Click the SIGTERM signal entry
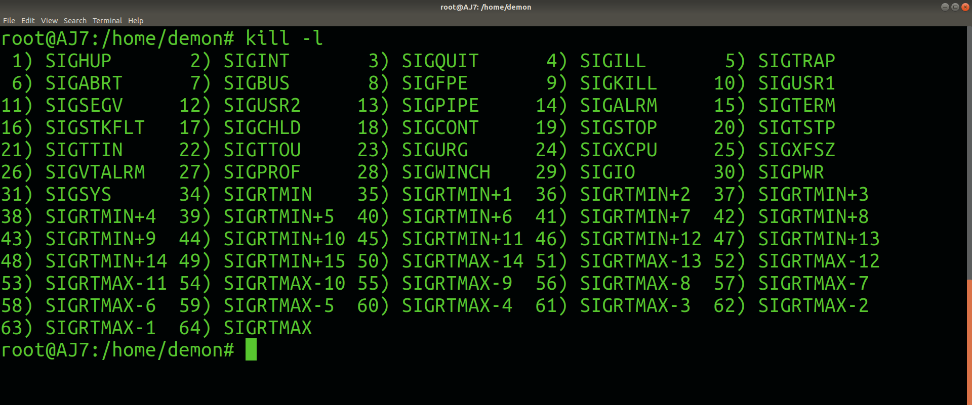The image size is (972, 405). pyautogui.click(x=797, y=105)
